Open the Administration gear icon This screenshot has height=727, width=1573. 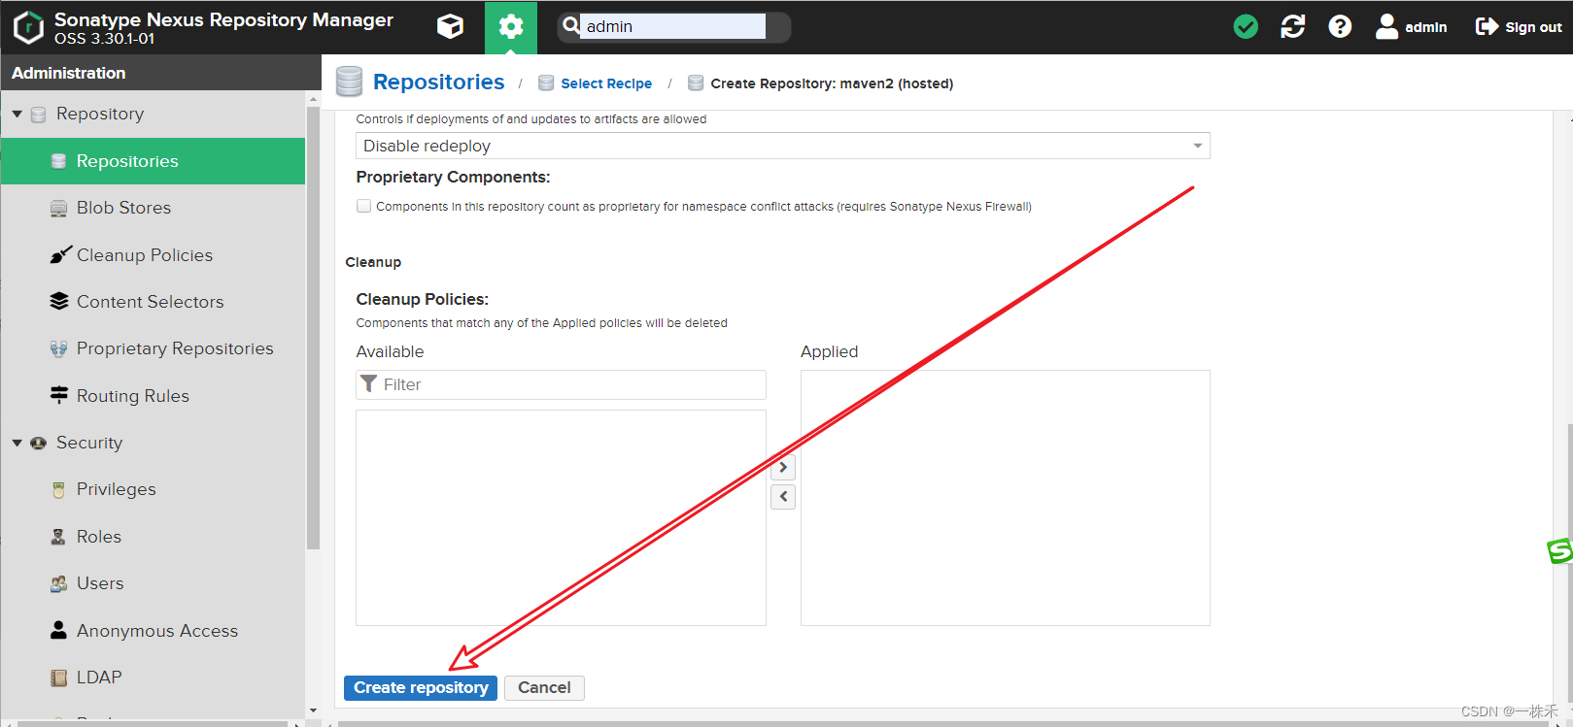coord(511,27)
